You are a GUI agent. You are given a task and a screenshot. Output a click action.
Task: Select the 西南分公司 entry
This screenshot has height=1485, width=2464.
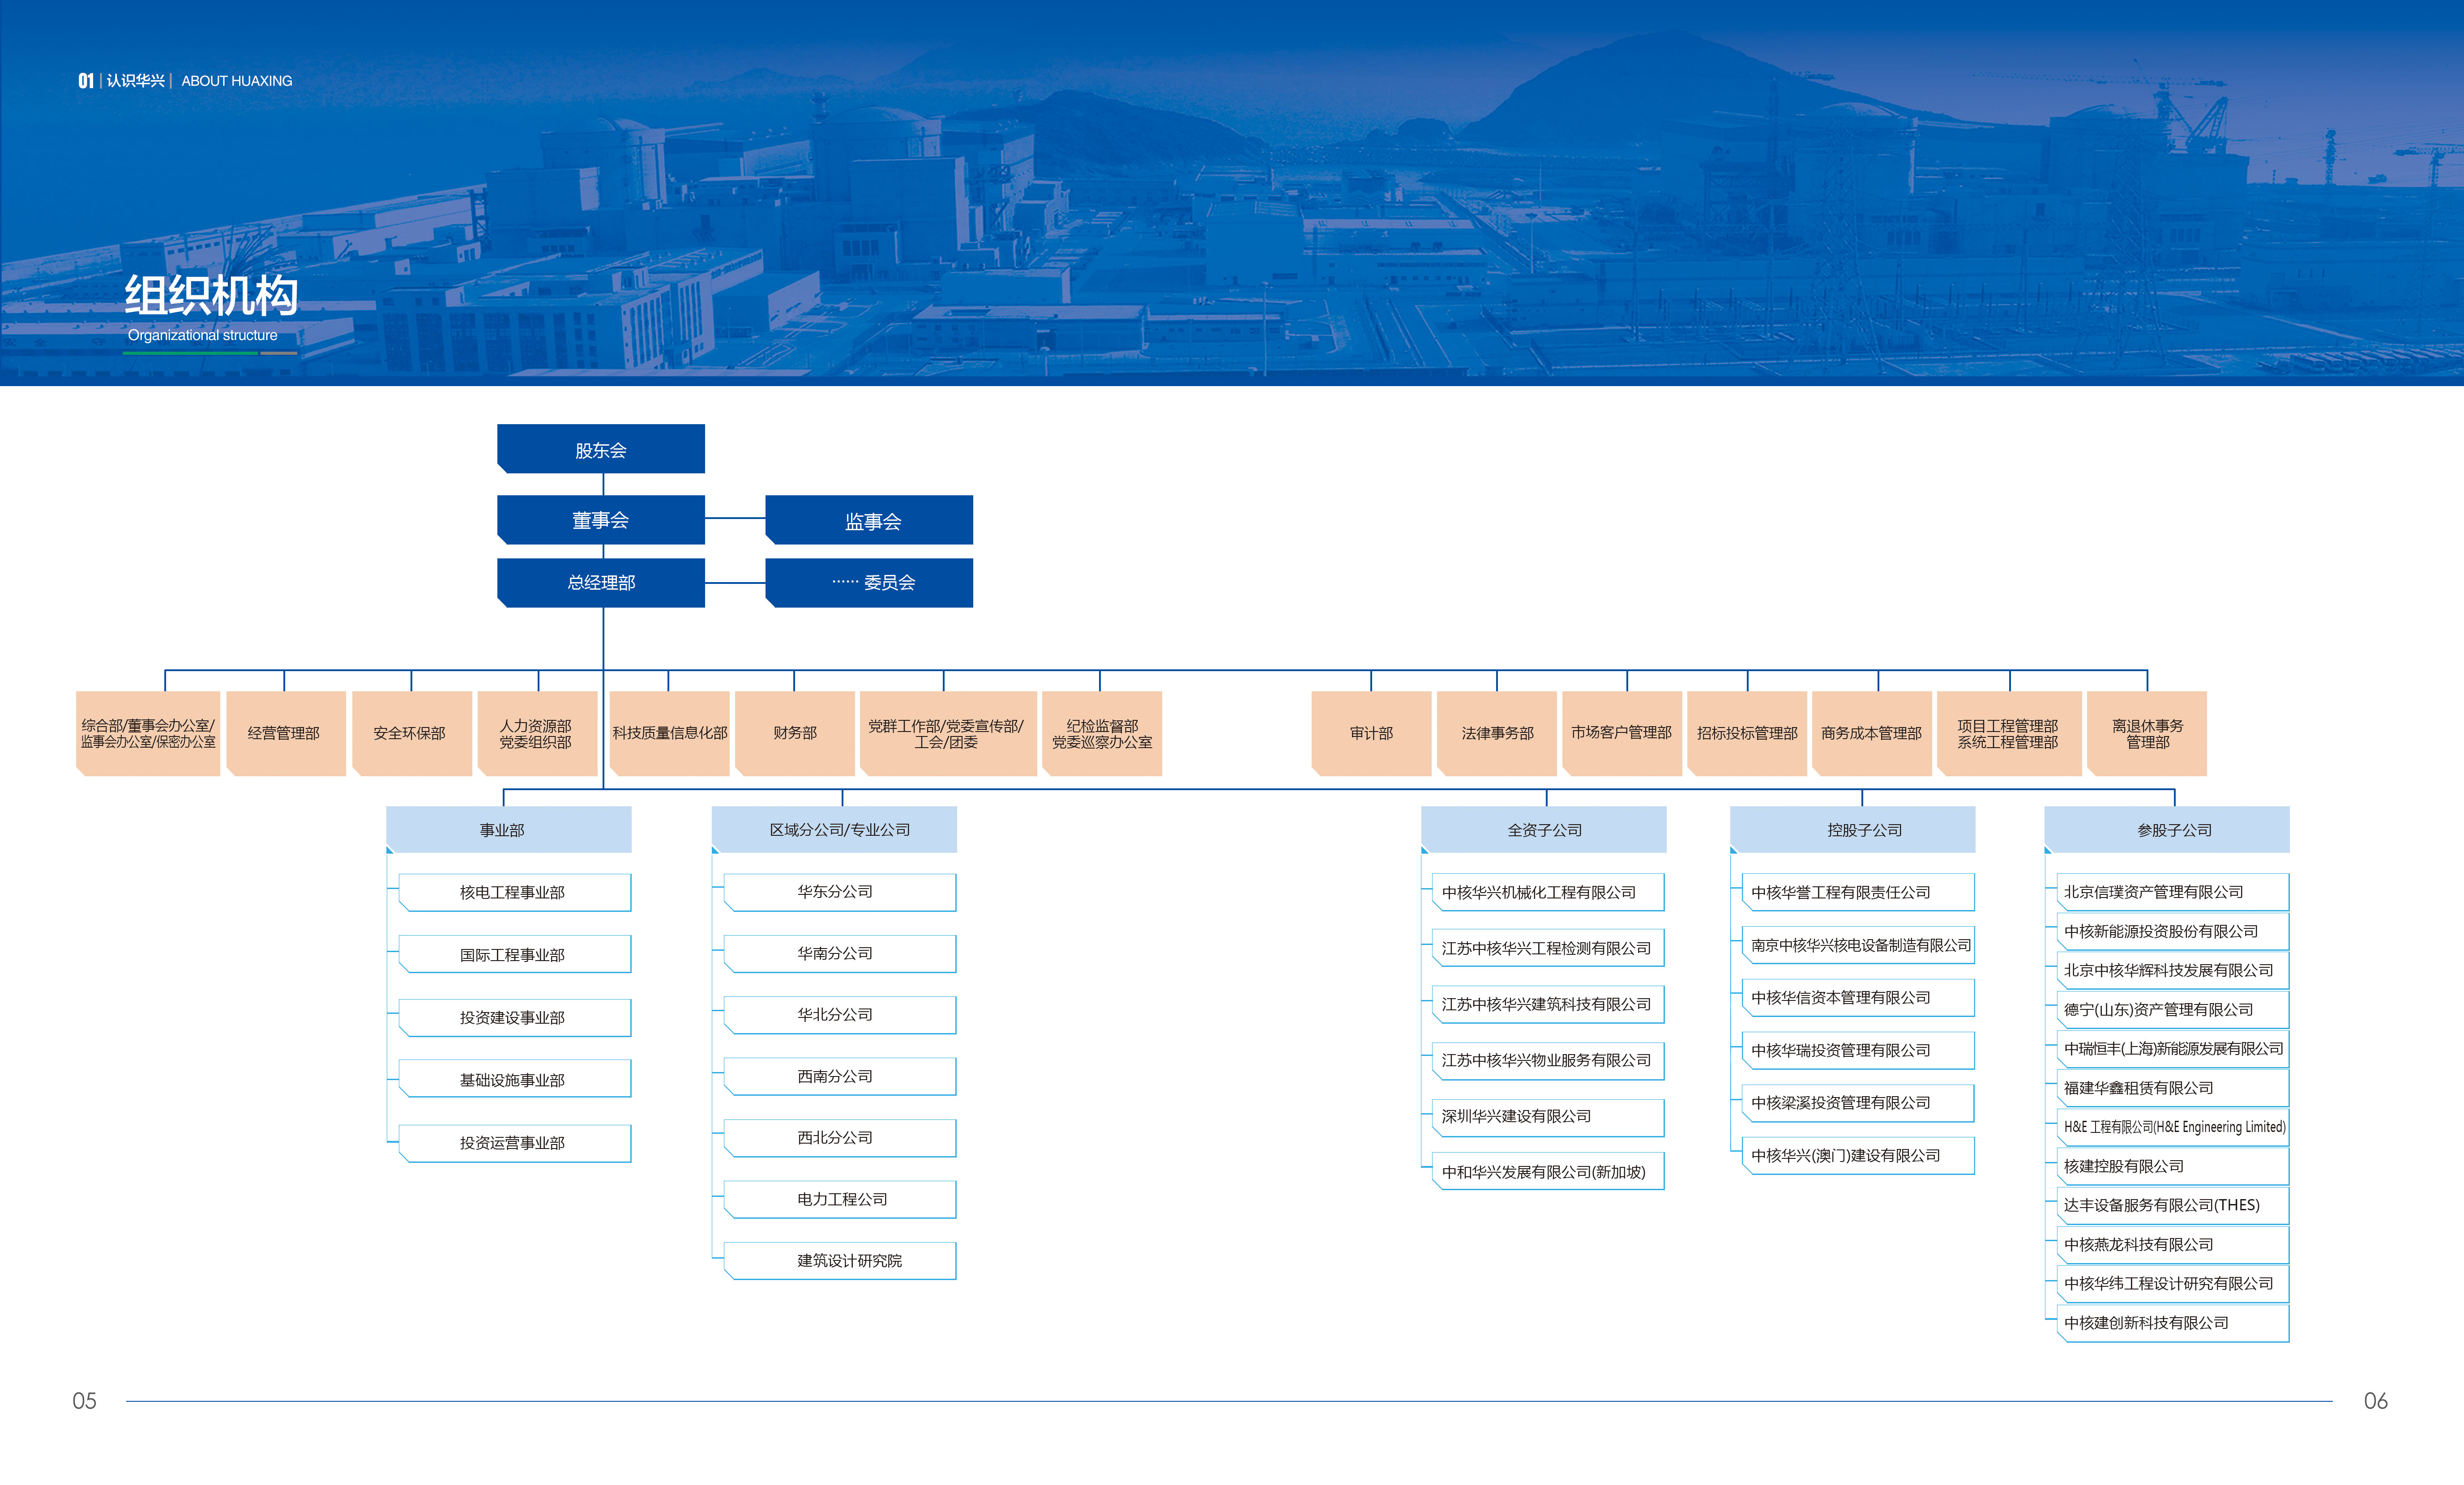[840, 1076]
